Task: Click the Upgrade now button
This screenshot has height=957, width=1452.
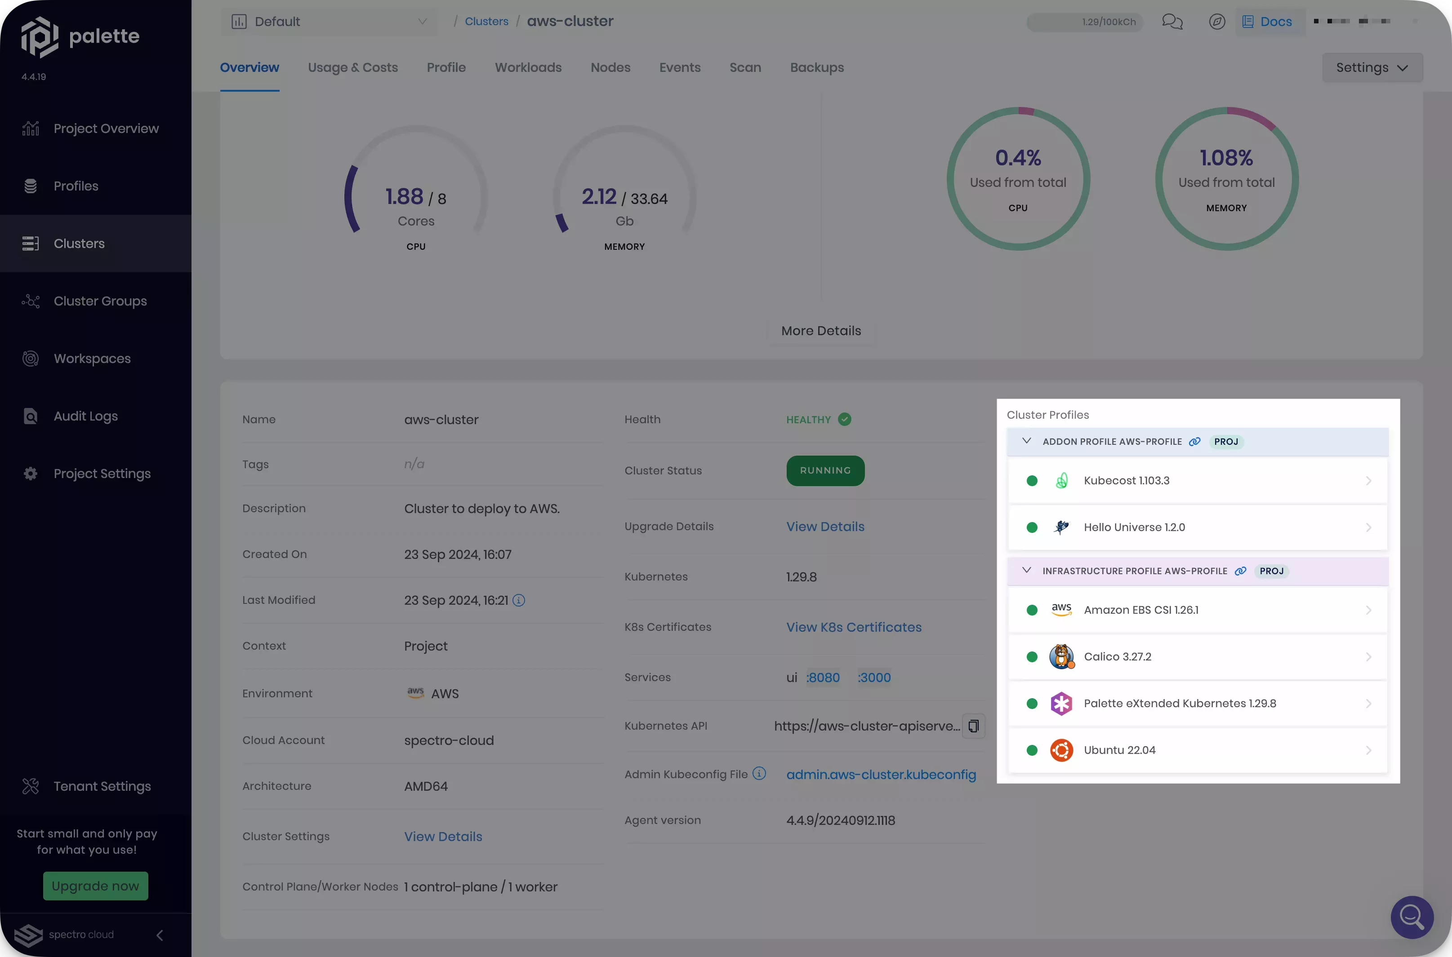Action: (x=95, y=886)
